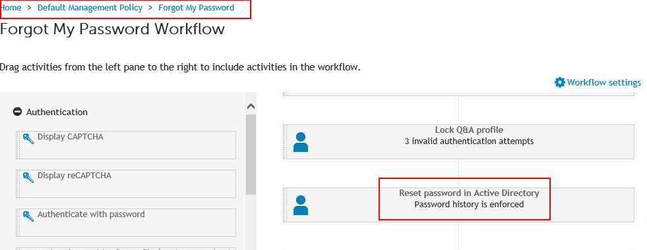The image size is (647, 250).
Task: Click the Workflow settings gear icon
Action: (559, 82)
